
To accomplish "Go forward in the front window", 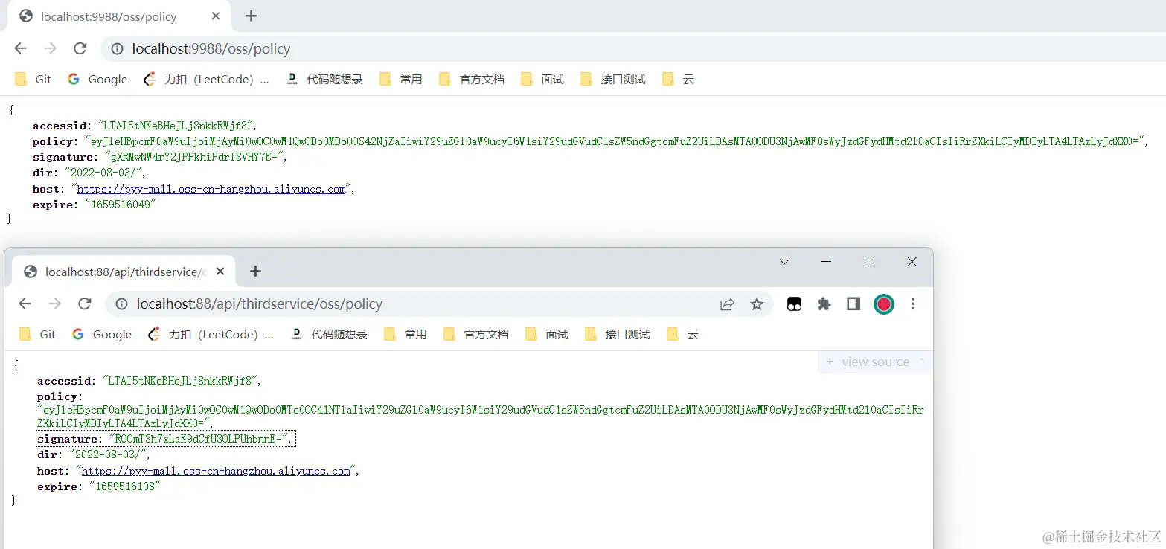I will (x=54, y=304).
